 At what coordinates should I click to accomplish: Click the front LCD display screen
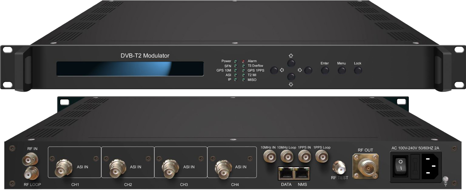[130, 69]
